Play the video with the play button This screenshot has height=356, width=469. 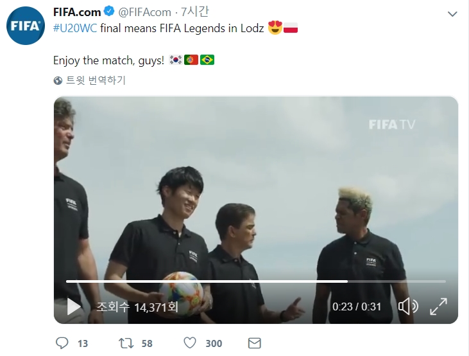coord(74,307)
